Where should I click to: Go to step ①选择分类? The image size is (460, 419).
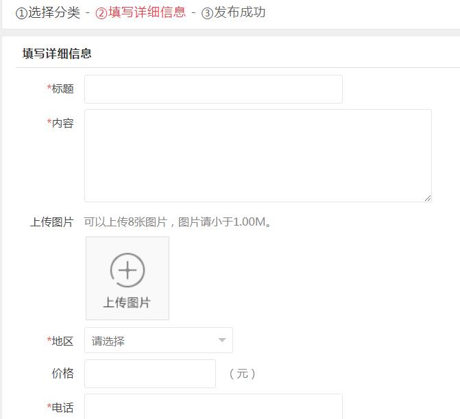point(47,12)
